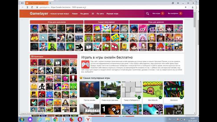Launch Google Chrome from the taskbar

tap(56, 119)
